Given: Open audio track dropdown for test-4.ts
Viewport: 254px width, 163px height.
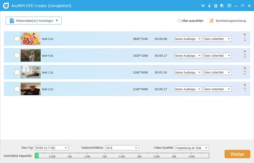Looking at the screenshot, I should coord(188,55).
